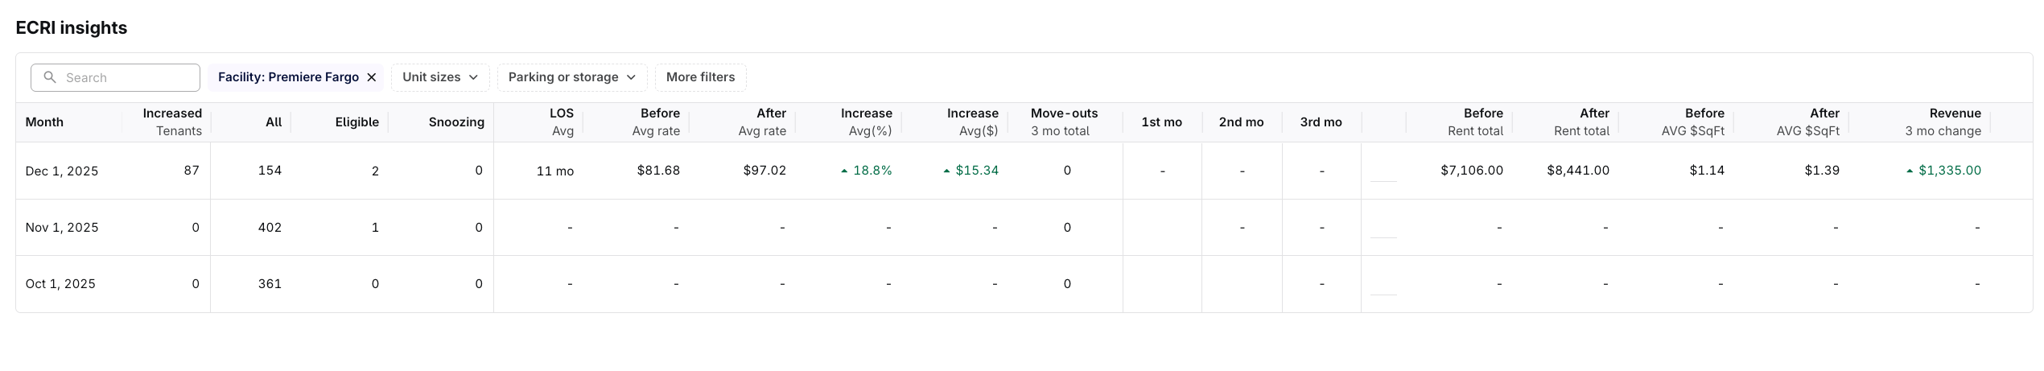The height and width of the screenshot is (371, 2044).
Task: Click the up arrow beside $1,335.00 revenue
Action: [x=1910, y=171]
